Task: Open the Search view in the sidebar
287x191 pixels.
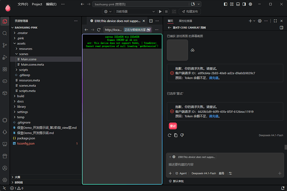Action: click(5, 33)
